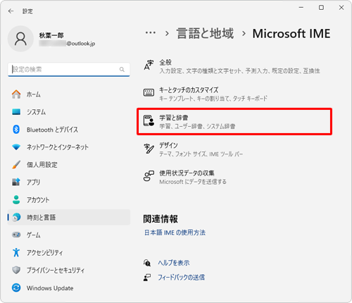Click the back arrow icon
352x303 pixels.
pyautogui.click(x=11, y=11)
